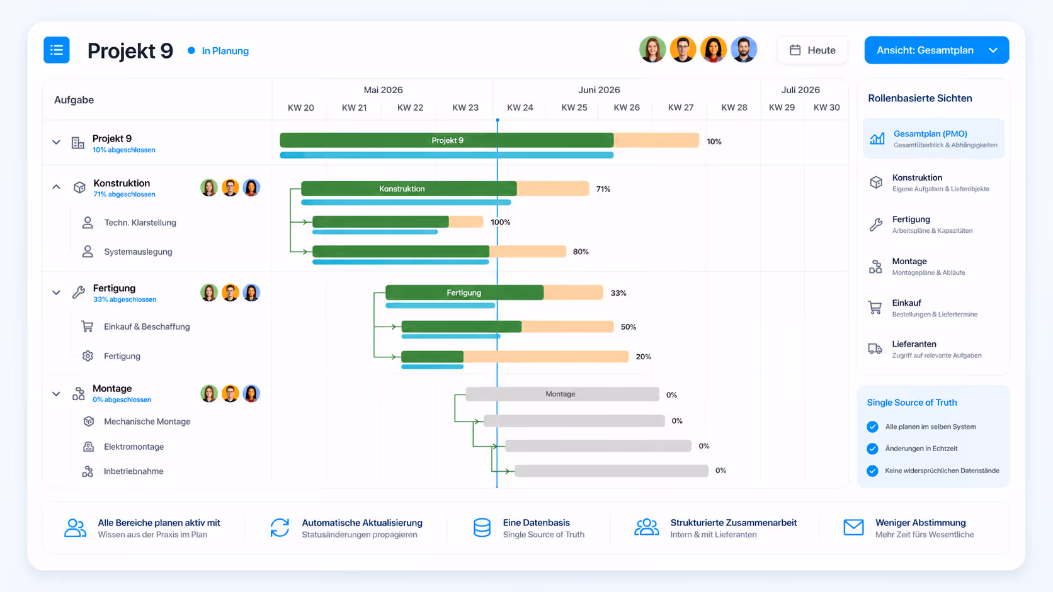The width and height of the screenshot is (1053, 592).
Task: Click the refresh icon for Automatische Aktualisierung
Action: click(x=280, y=528)
